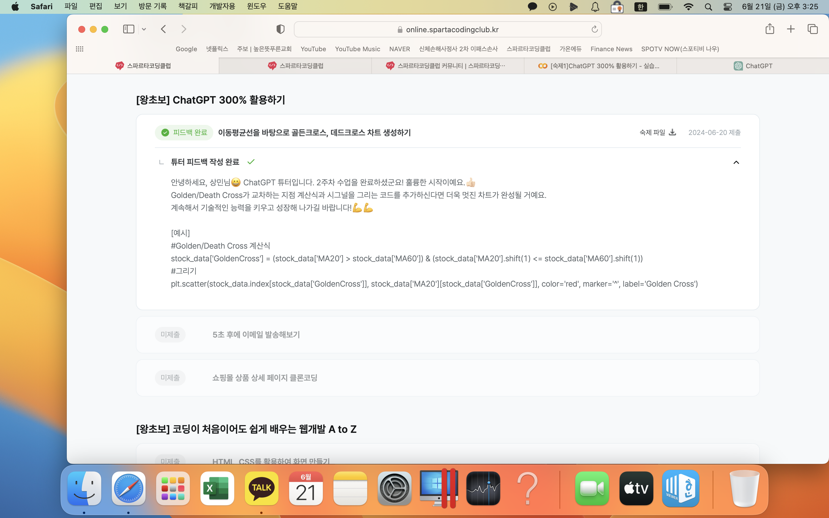Open the privacy shield report icon
Viewport: 829px width, 518px height.
(281, 29)
